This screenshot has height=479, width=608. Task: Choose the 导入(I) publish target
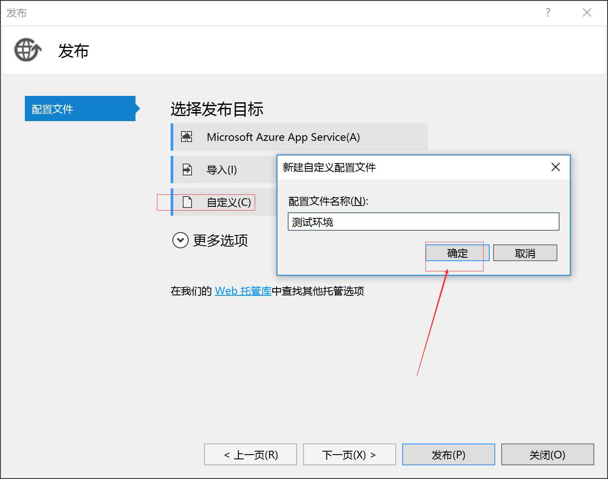coord(224,170)
